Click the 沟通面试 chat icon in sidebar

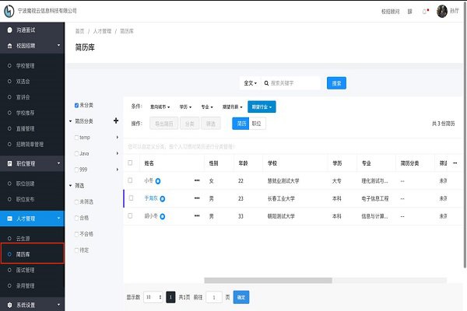(x=9, y=30)
